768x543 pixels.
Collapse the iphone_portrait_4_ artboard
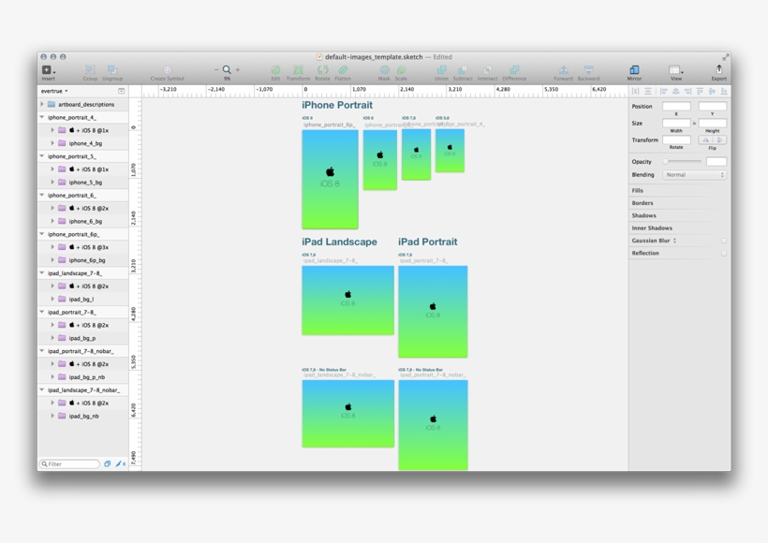(x=42, y=118)
